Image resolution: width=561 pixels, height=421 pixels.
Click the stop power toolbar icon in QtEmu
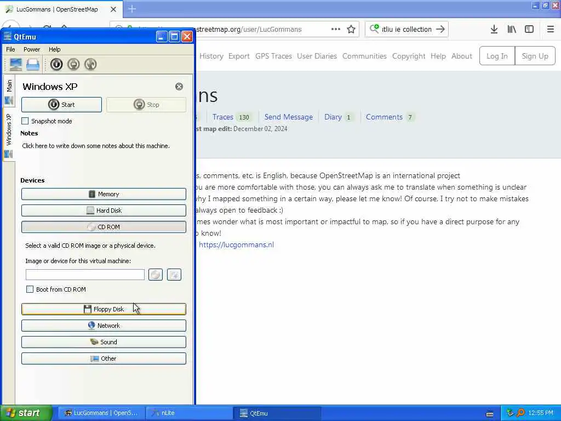(73, 65)
